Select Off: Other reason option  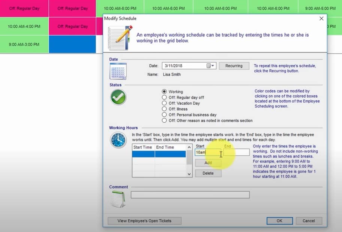click(x=164, y=120)
